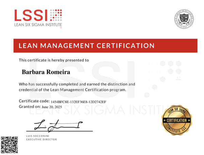Click the "Certificate code:" label
Image resolution: width=204 pixels, height=155 pixels.
tap(34, 101)
